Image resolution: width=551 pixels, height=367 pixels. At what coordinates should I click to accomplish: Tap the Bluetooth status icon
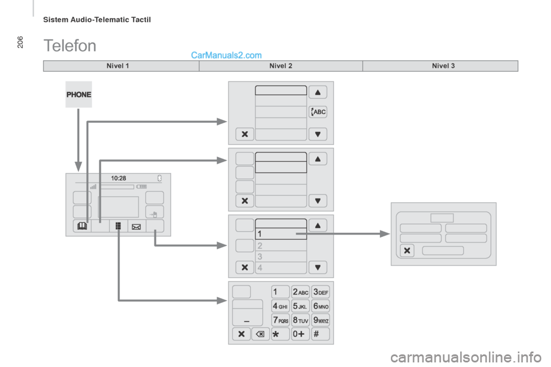tap(159, 178)
